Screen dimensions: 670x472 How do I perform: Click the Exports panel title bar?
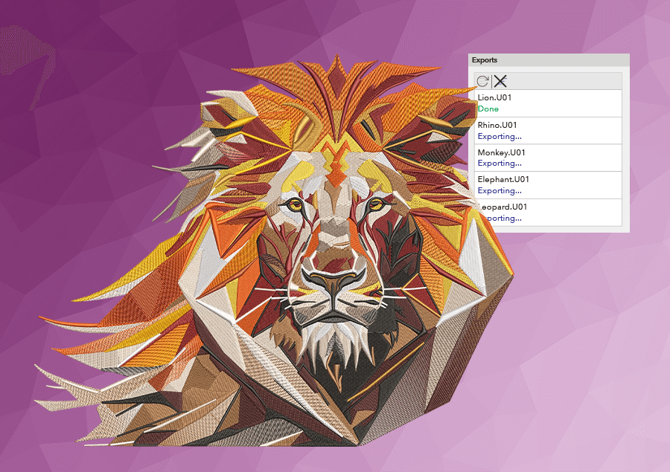549,59
